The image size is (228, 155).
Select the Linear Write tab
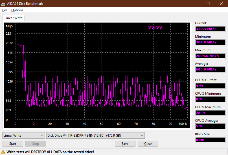pos(13,18)
